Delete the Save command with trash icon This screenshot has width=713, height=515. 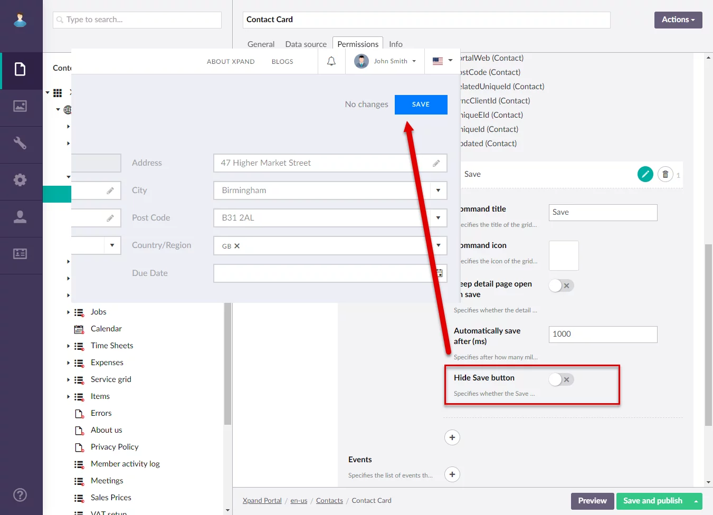point(665,174)
